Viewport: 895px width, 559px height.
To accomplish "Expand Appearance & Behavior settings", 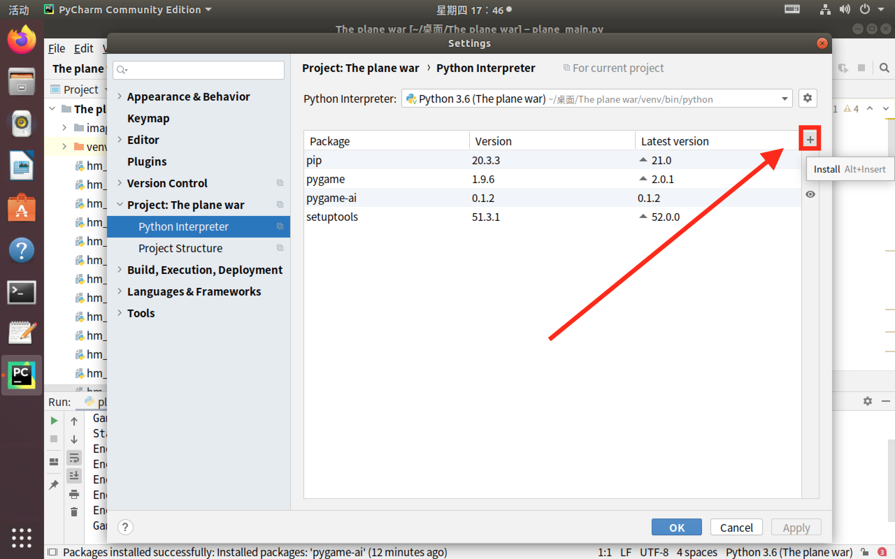I will [x=120, y=96].
